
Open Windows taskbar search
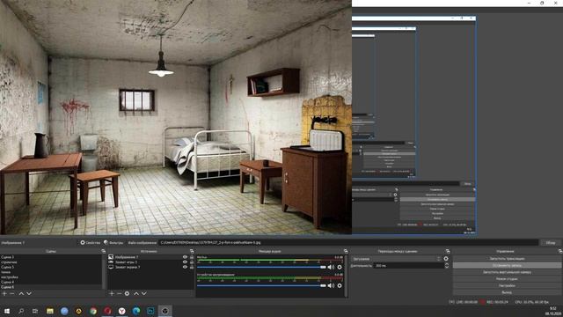[x=21, y=311]
